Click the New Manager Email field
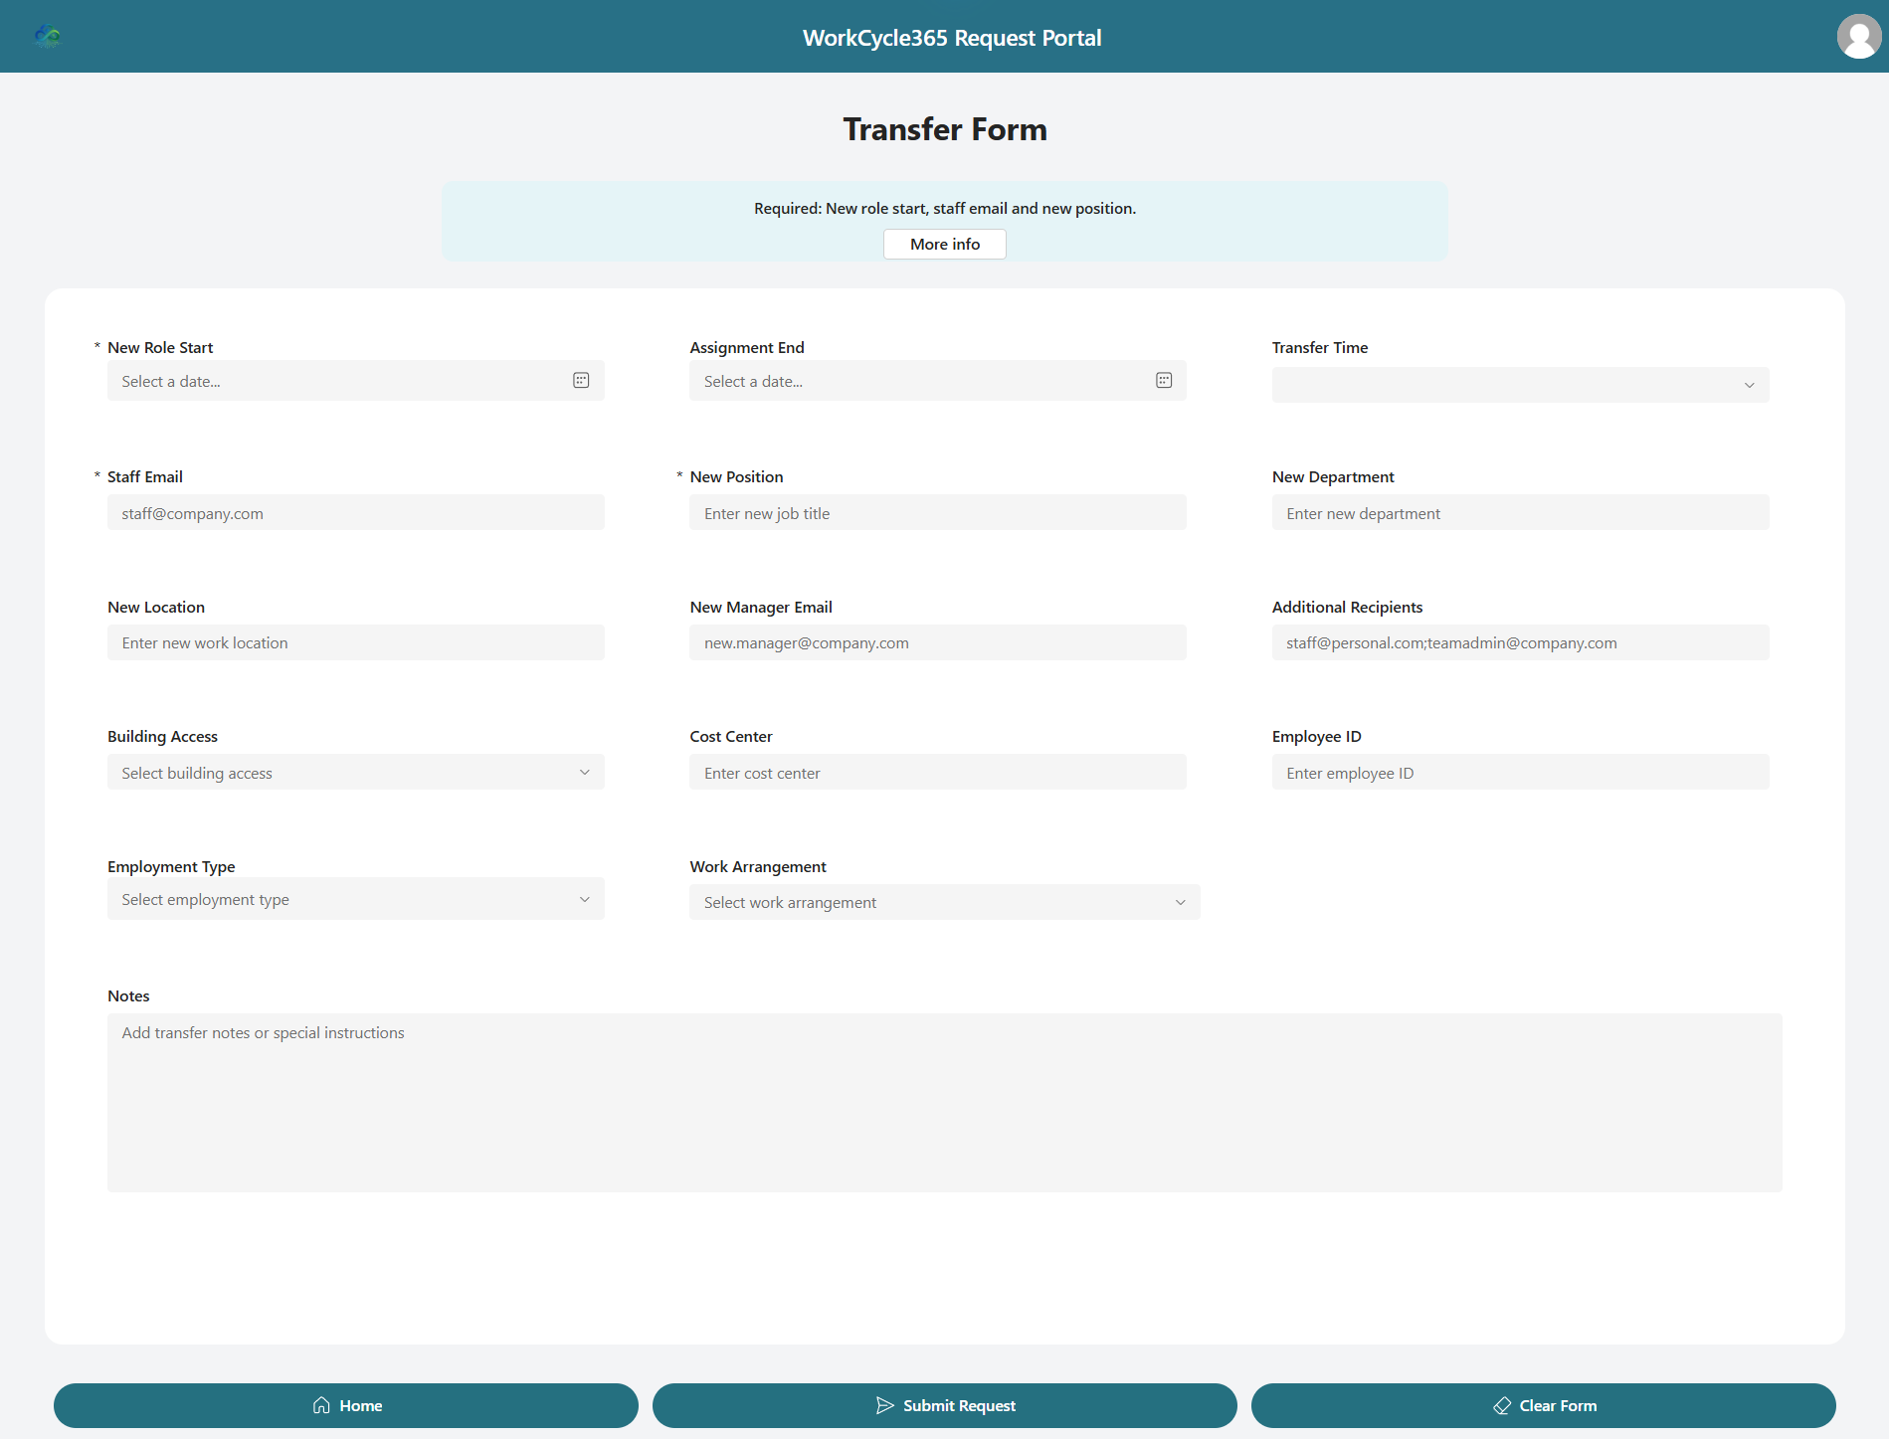This screenshot has width=1889, height=1439. point(937,642)
